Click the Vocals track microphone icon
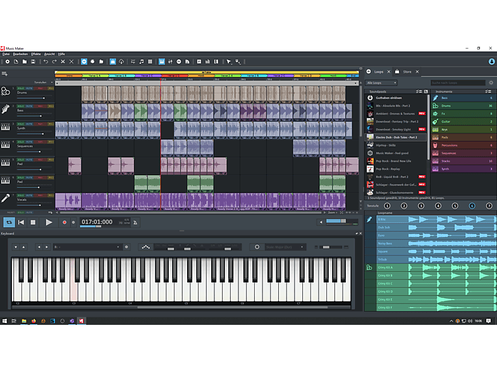Viewport: 497px width, 371px height. [x=6, y=198]
